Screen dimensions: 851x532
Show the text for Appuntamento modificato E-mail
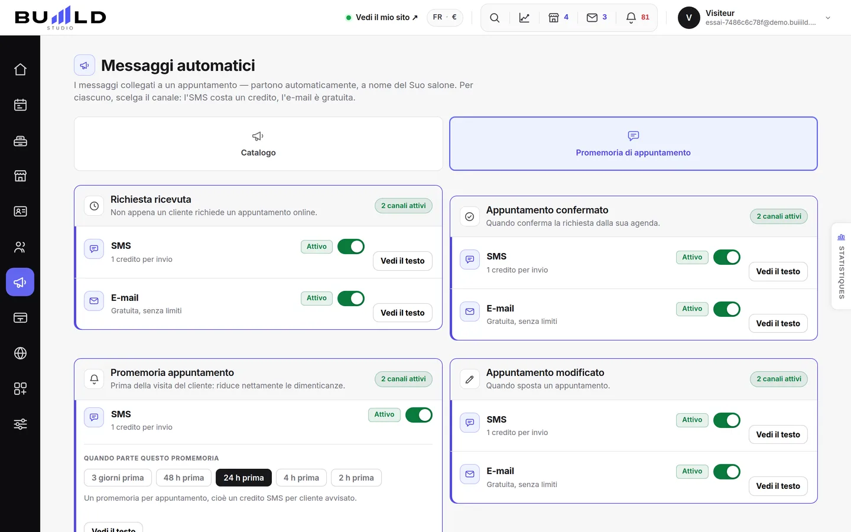click(778, 486)
